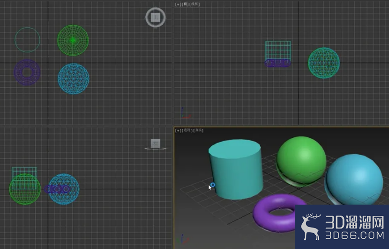Image resolution: width=389 pixels, height=249 pixels.
Task: Select the green sphere in the perspective view
Action: 301,161
